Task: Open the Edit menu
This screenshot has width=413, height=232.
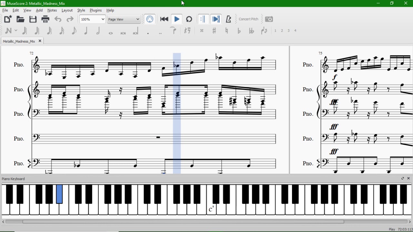Action: tap(15, 10)
